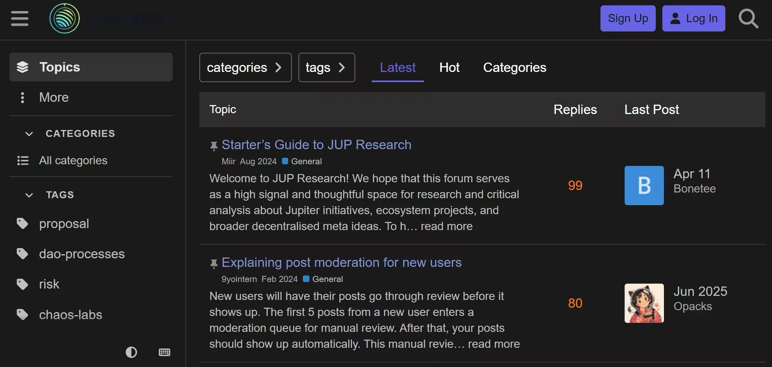Open the tags filter dropdown
The width and height of the screenshot is (772, 367).
click(327, 67)
